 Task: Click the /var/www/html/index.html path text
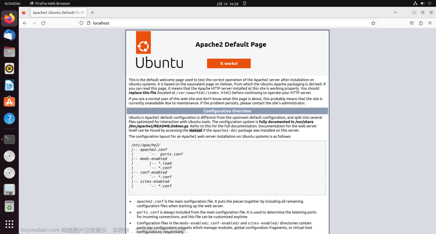(x=204, y=93)
